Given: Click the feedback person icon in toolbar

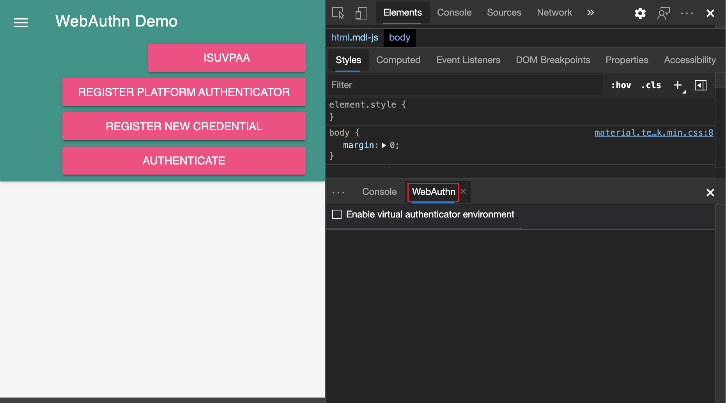Looking at the screenshot, I should [664, 13].
